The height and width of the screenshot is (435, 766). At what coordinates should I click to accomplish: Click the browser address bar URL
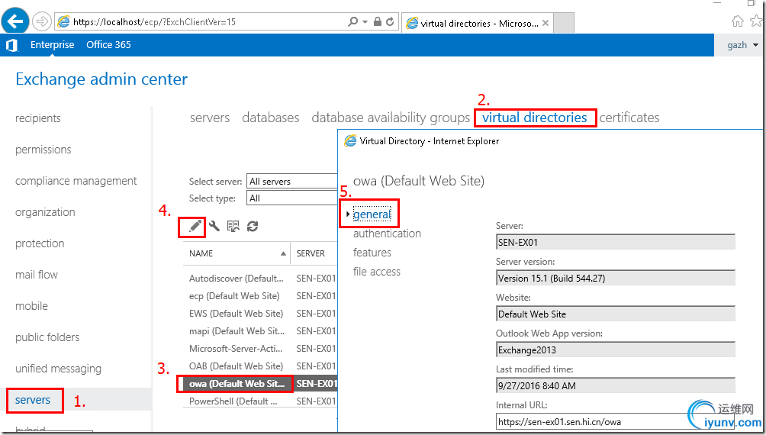[154, 22]
